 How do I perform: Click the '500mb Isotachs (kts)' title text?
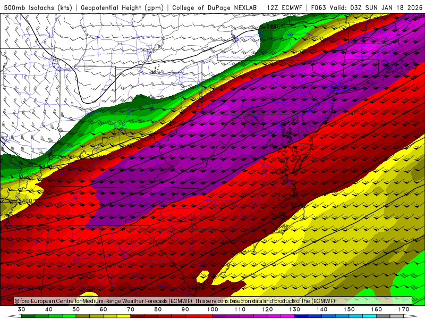38,8
